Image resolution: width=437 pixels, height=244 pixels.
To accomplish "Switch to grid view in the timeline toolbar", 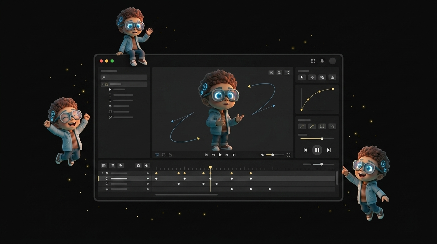I will [104, 166].
